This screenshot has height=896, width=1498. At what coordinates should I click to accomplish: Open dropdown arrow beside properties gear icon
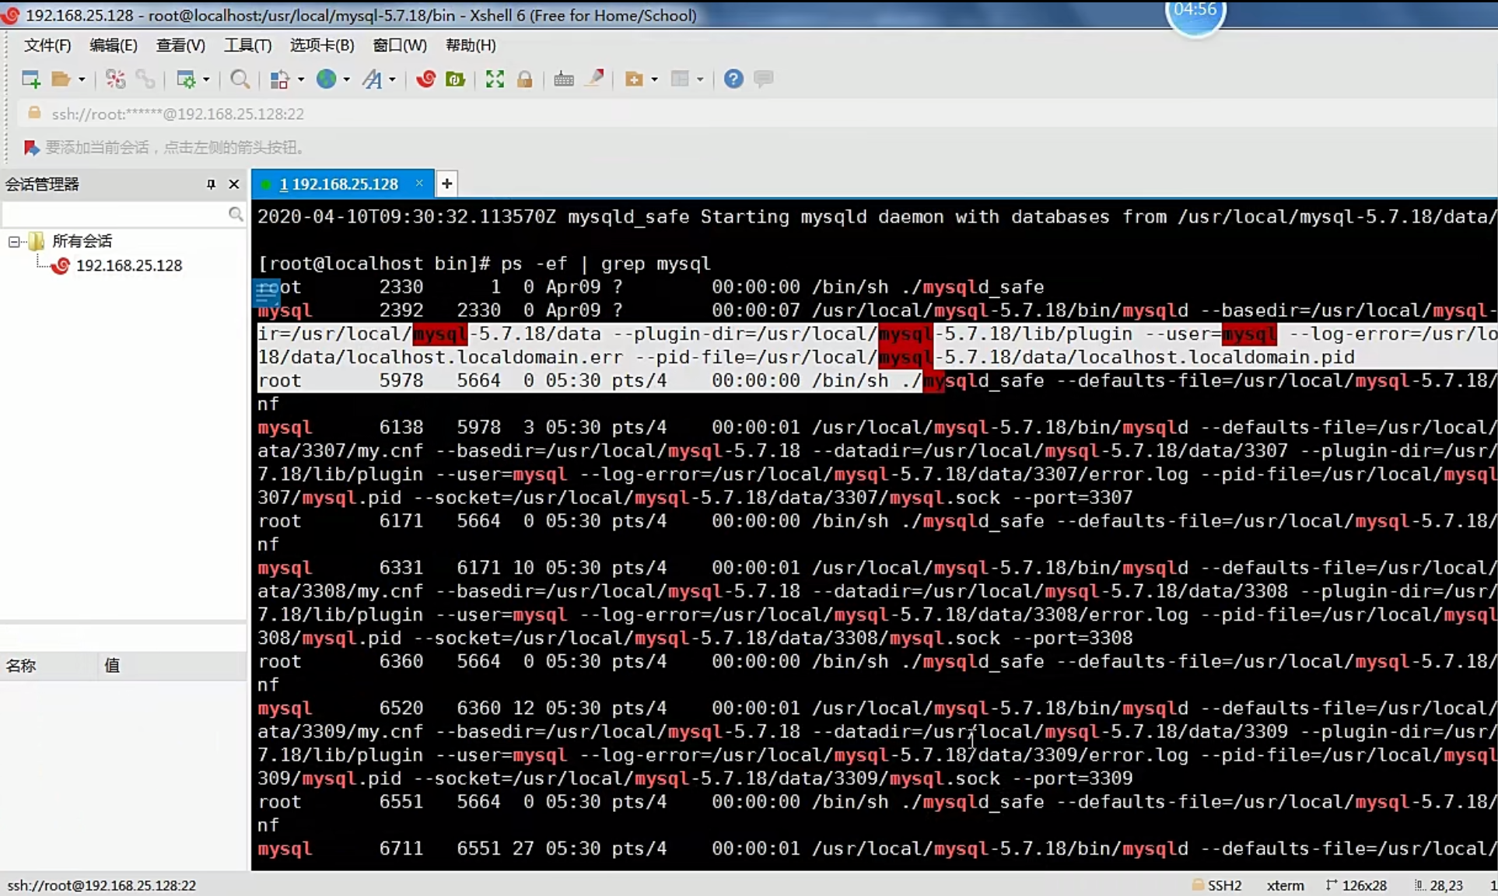(206, 79)
